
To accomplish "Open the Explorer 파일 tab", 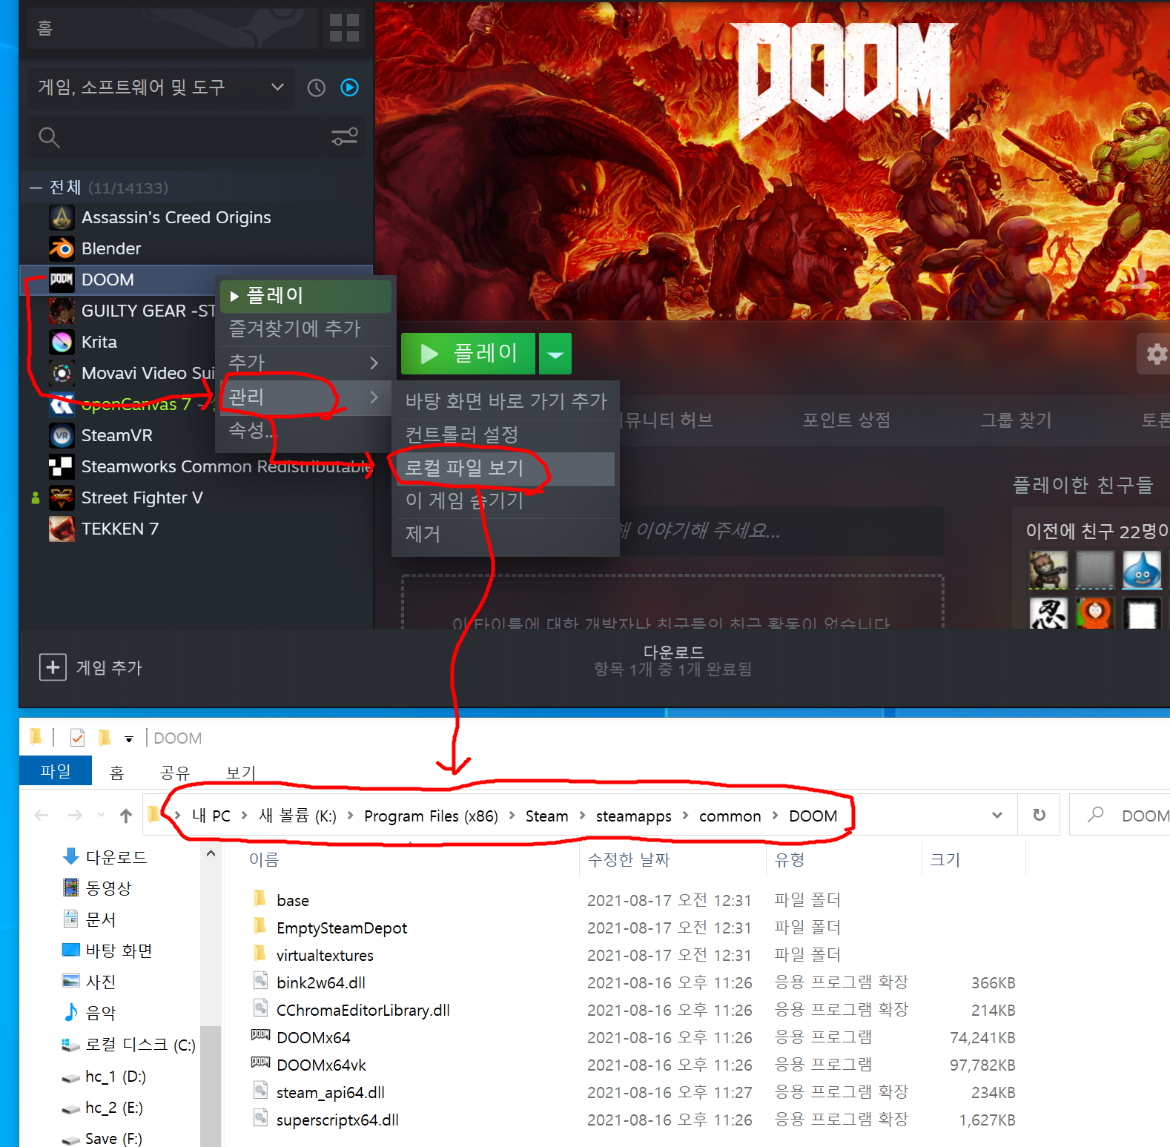I will 56,771.
